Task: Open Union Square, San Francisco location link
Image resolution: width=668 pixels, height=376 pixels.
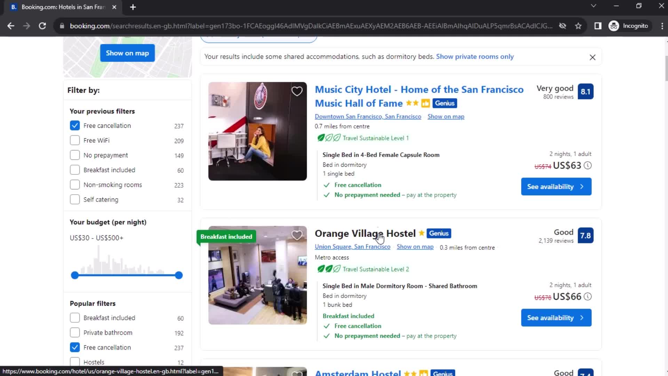Action: pyautogui.click(x=352, y=246)
